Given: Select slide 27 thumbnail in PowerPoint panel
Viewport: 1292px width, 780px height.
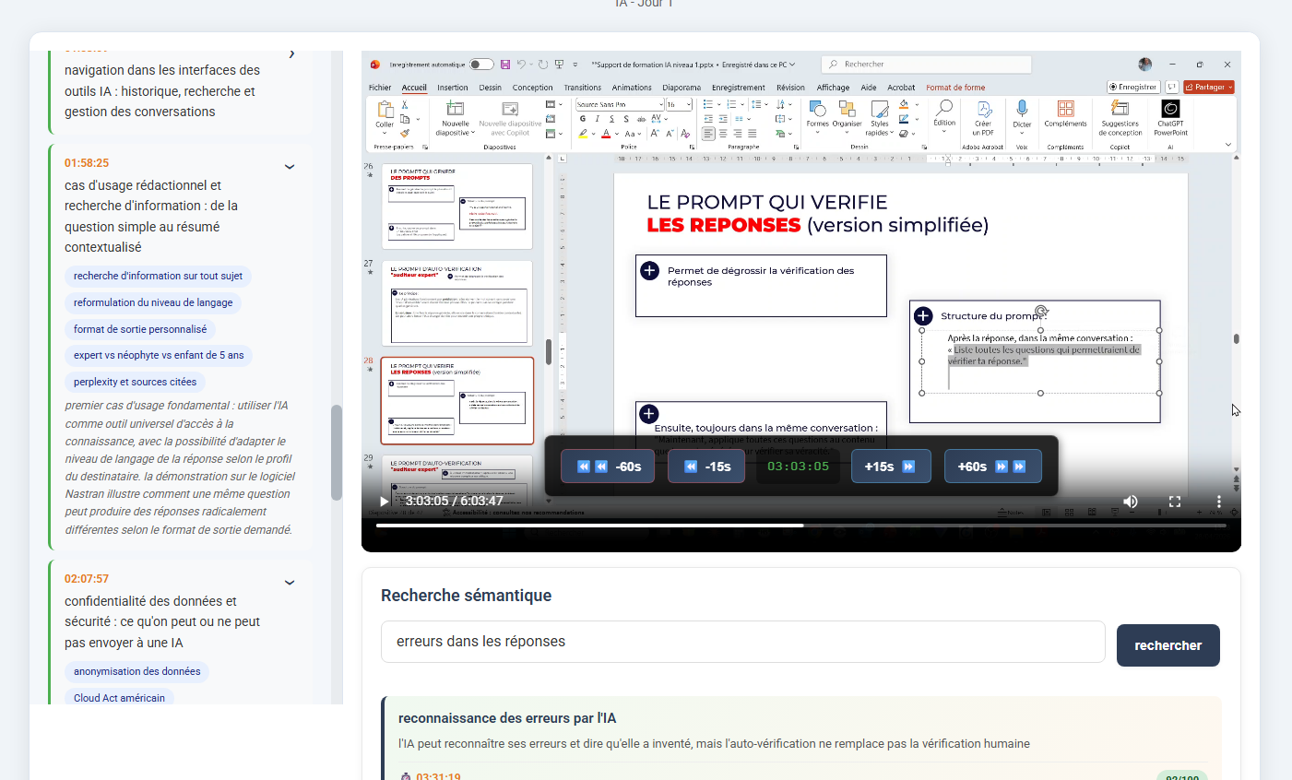Looking at the screenshot, I should click(x=457, y=303).
